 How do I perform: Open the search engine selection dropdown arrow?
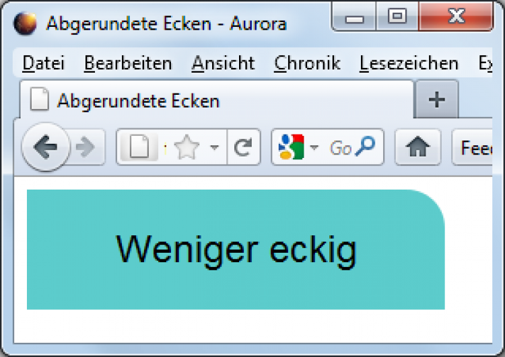coord(314,148)
